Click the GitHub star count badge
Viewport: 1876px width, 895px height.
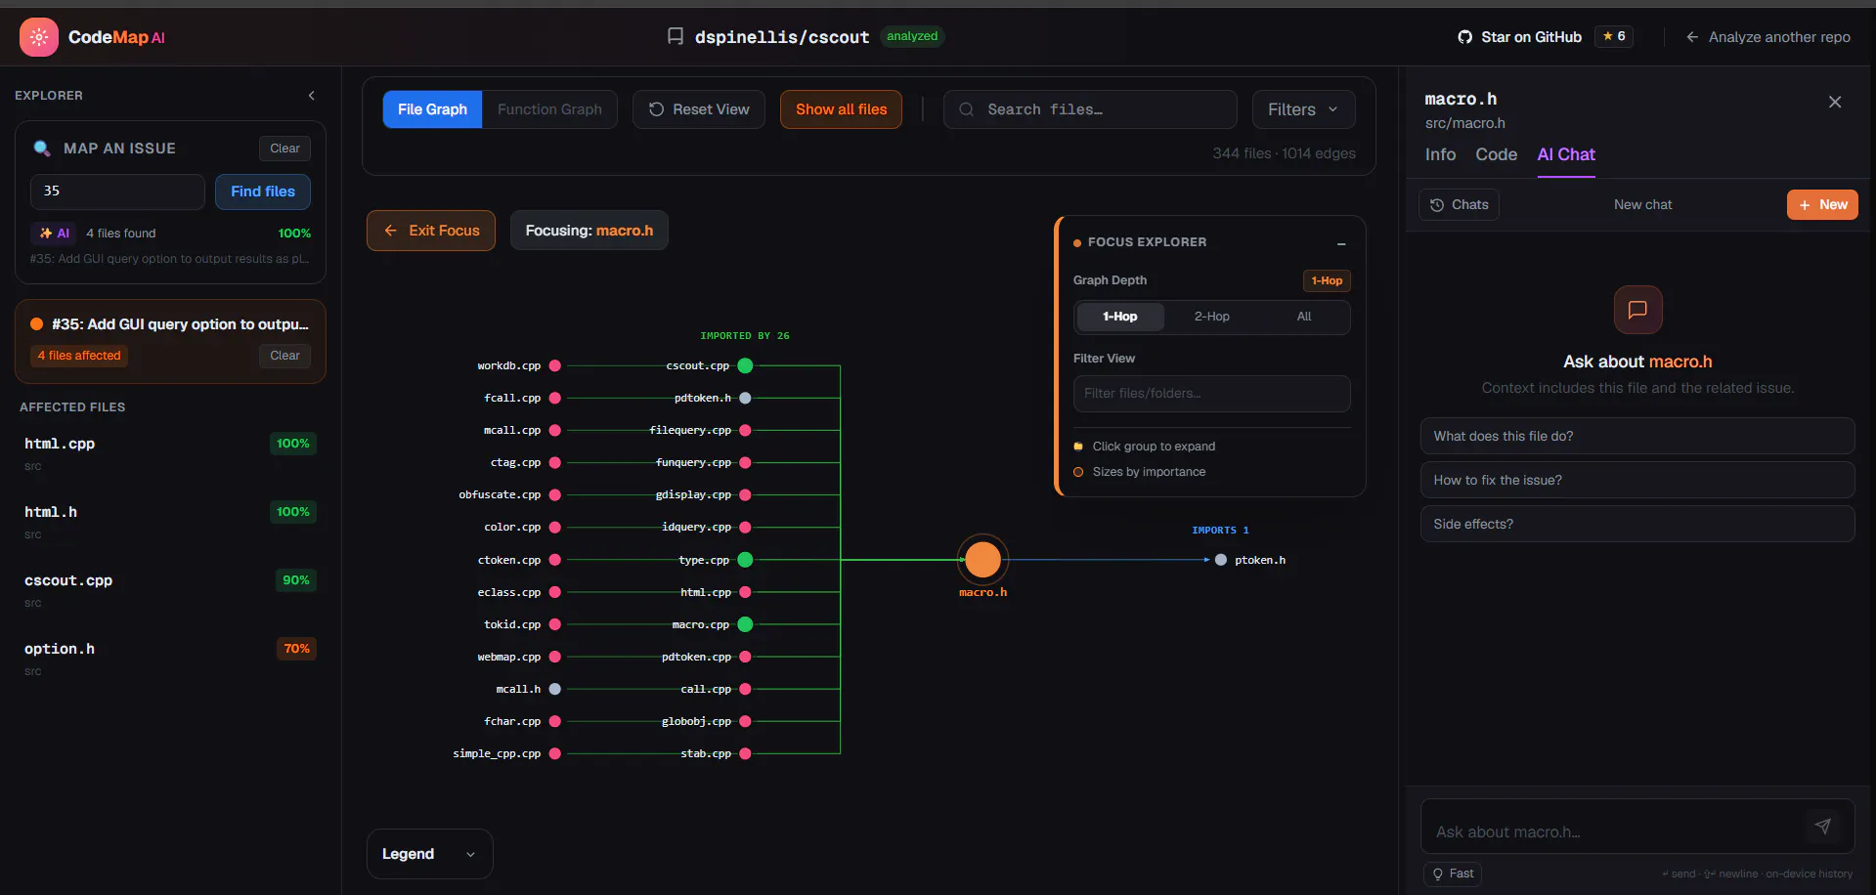[x=1614, y=36]
